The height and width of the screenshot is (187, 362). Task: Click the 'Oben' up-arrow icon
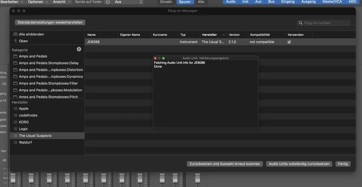15,41
